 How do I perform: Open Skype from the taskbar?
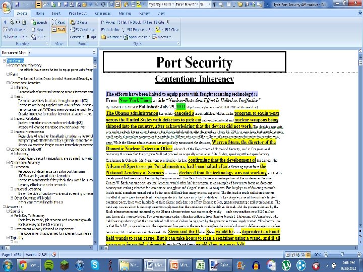tap(95, 265)
